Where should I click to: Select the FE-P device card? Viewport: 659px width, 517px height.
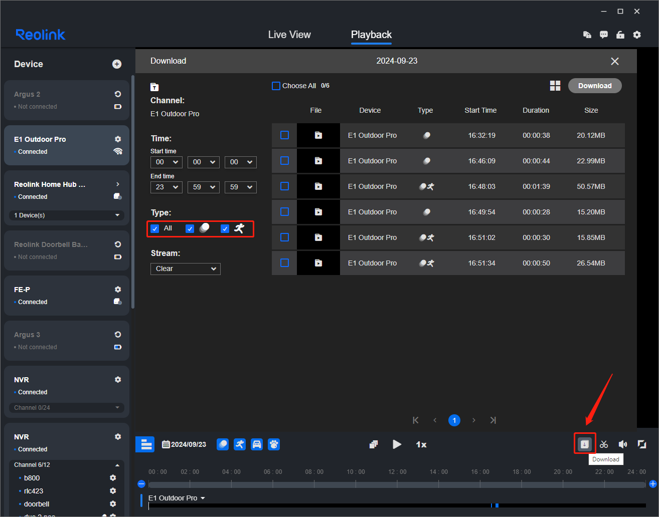67,296
